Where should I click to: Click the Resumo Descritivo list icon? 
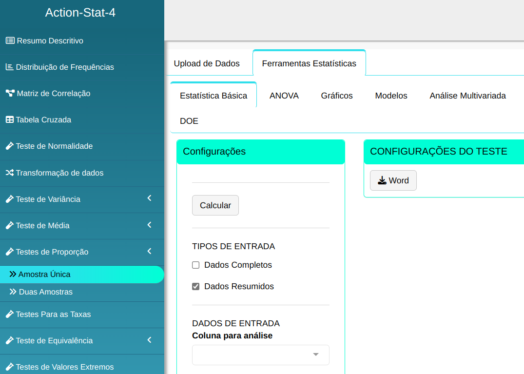click(x=10, y=41)
